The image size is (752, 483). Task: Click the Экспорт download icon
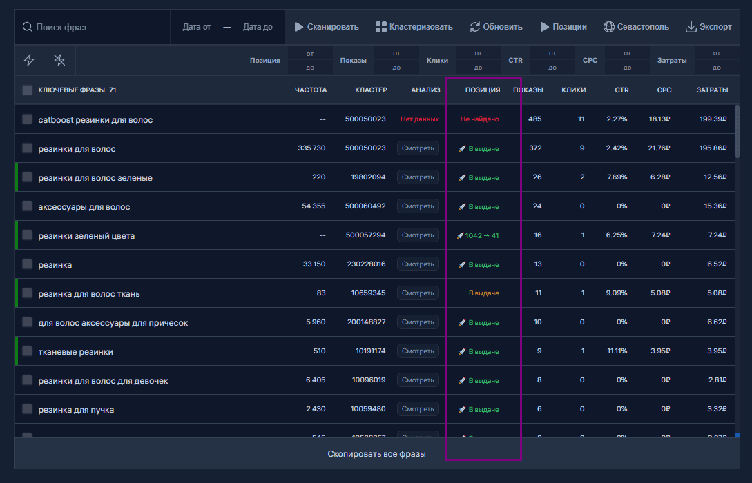click(x=691, y=27)
